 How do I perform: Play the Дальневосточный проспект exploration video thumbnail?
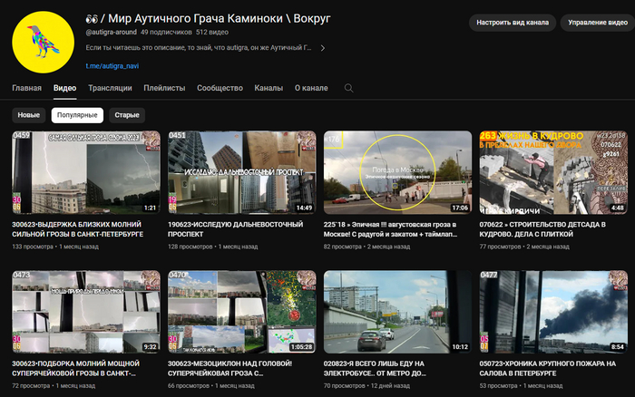(241, 172)
